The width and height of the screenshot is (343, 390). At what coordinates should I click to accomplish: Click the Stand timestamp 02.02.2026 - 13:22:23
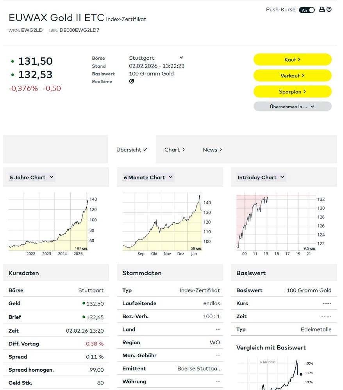(157, 66)
